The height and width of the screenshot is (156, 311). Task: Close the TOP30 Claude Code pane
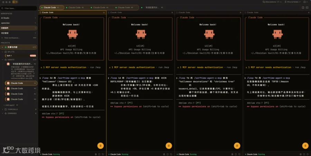point(309,12)
